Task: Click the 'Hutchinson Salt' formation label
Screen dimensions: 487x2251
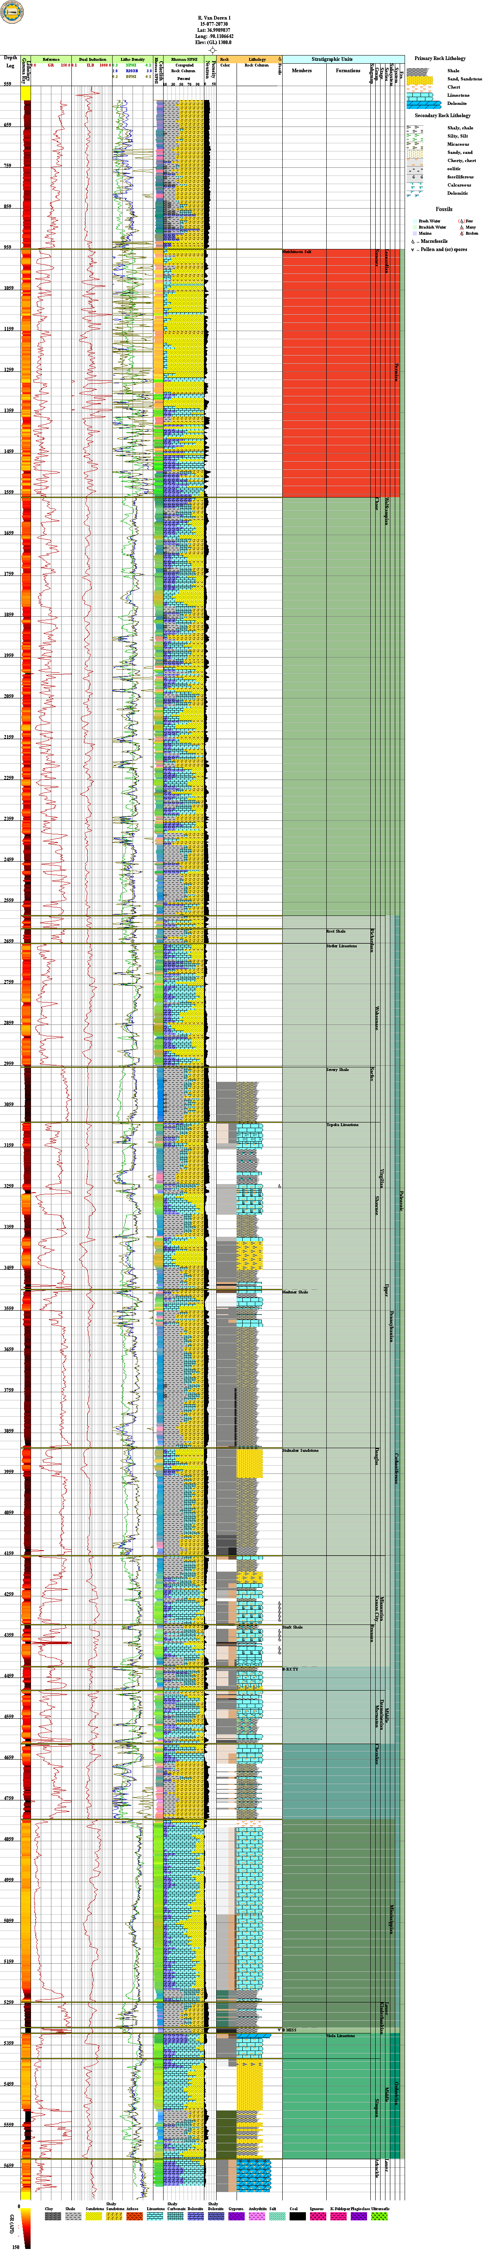Action: click(298, 253)
